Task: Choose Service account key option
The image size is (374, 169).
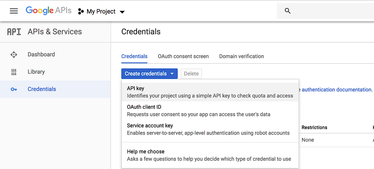Action: tap(210, 129)
